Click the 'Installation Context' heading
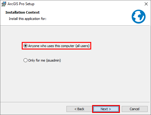Screen dimensions: 151x115 coord(22,12)
